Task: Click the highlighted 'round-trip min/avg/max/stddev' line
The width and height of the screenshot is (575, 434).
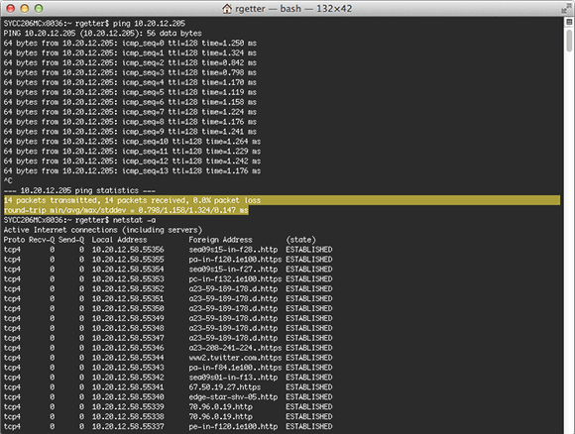Action: (126, 210)
